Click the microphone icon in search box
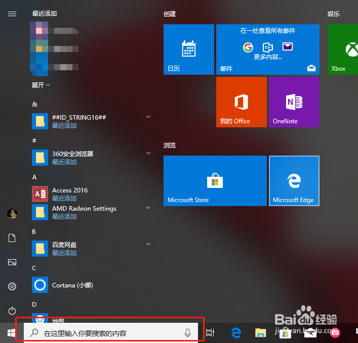358x343 pixels. click(187, 333)
